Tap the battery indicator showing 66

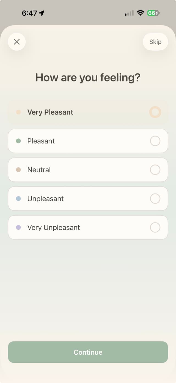153,12
